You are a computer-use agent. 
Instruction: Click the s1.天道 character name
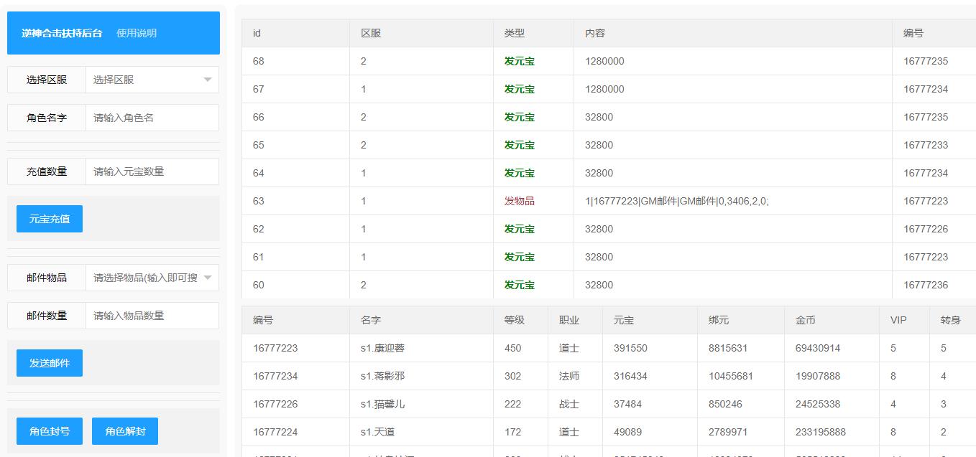[377, 432]
